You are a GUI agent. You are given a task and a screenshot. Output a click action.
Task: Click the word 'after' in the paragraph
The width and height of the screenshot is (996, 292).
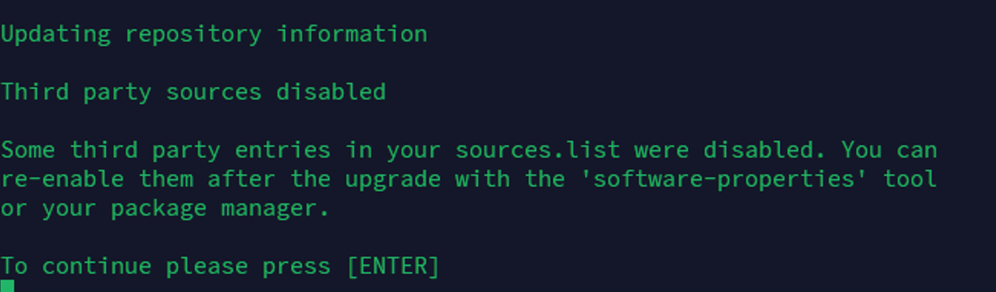241,179
